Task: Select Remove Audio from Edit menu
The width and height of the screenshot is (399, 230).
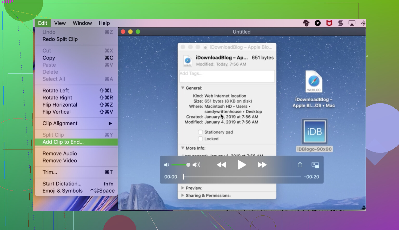Action: pos(60,154)
